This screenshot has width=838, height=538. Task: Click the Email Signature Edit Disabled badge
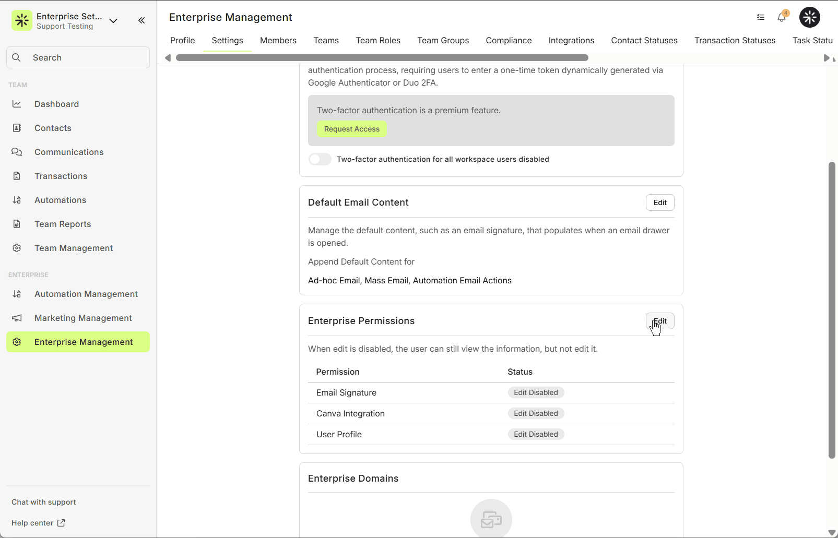pos(536,392)
